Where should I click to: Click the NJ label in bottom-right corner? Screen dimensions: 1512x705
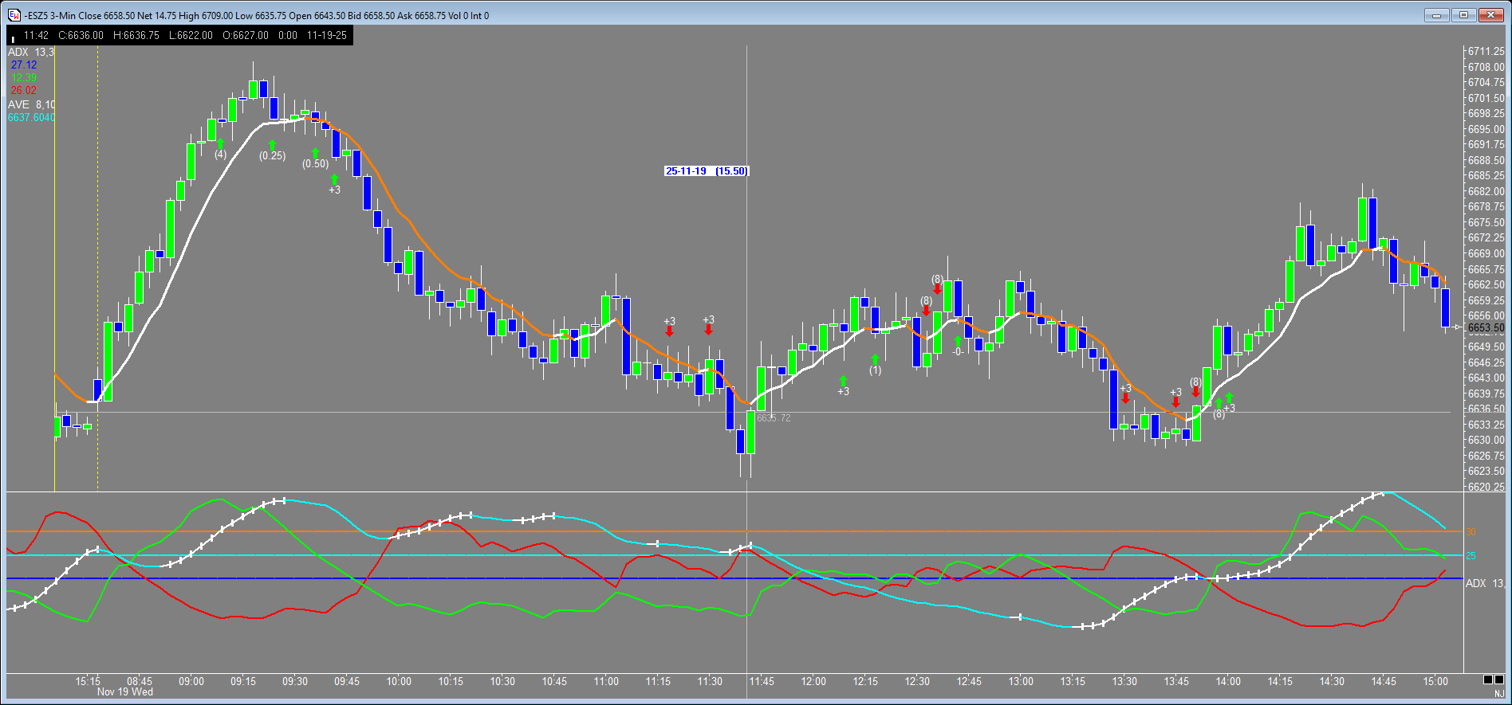point(1498,694)
